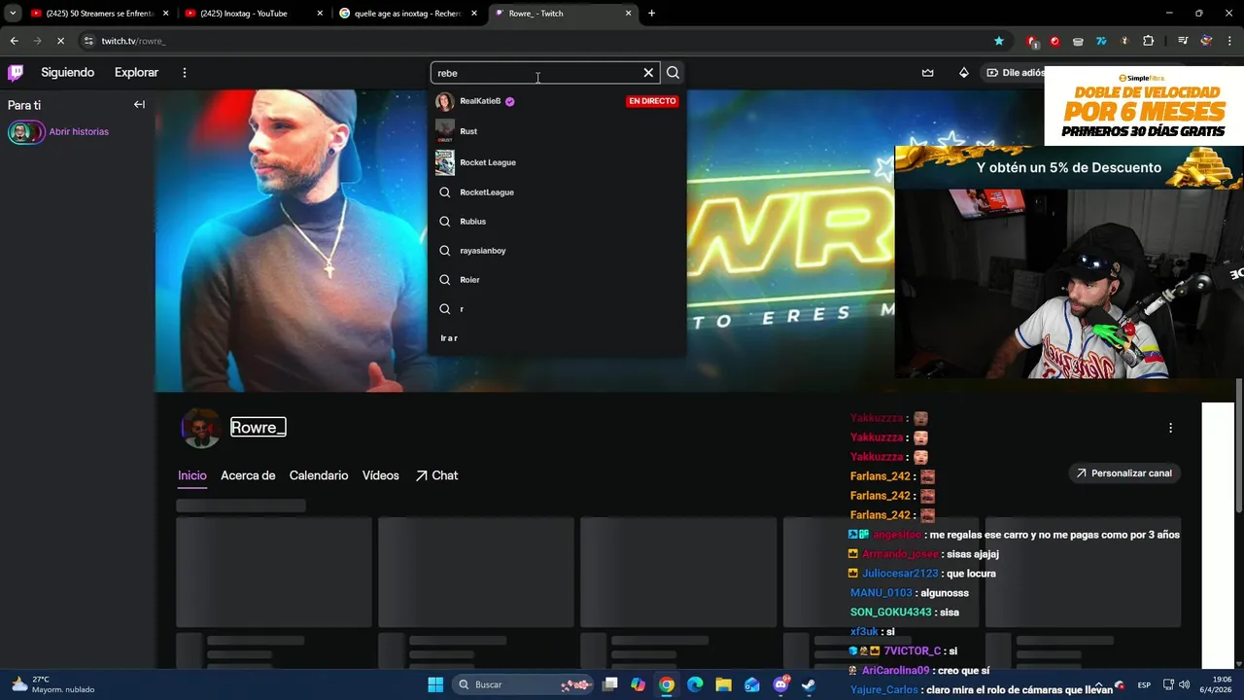Open Microsoft Edge from taskbar
The width and height of the screenshot is (1244, 700).
[x=695, y=684]
